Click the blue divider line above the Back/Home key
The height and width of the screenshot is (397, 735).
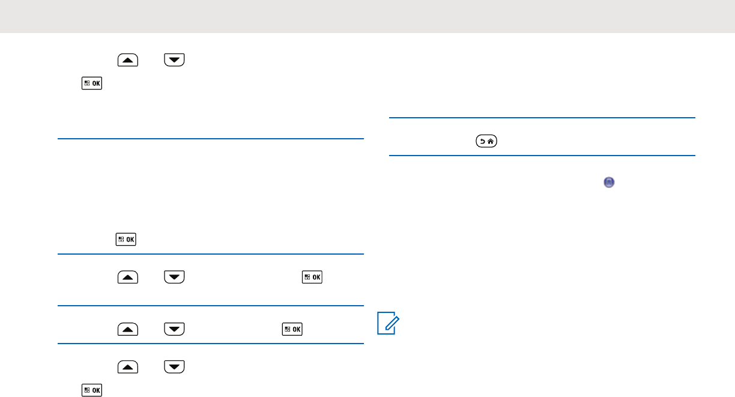point(542,118)
